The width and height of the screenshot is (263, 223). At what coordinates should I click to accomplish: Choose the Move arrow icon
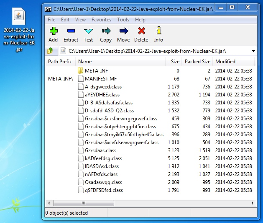point(123,31)
